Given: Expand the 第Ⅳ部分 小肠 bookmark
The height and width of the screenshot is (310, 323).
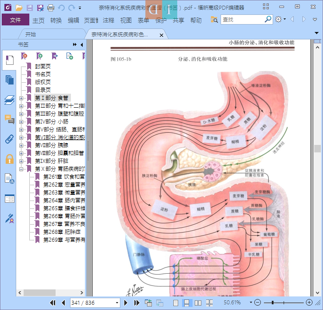Looking at the screenshot, I should point(21,122).
